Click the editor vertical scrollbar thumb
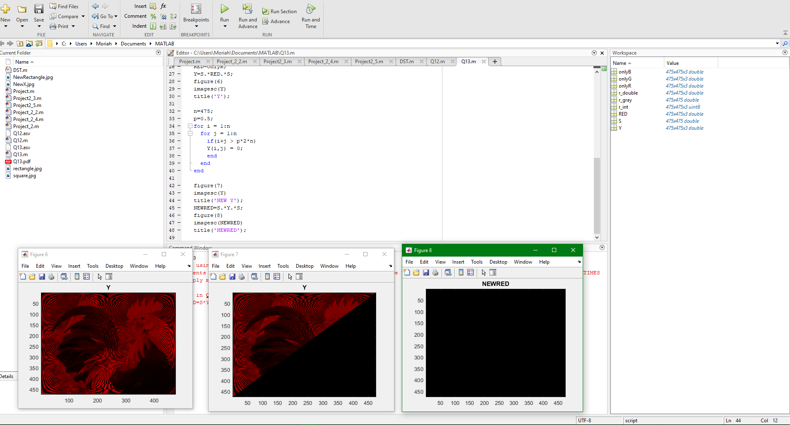 coord(597,195)
